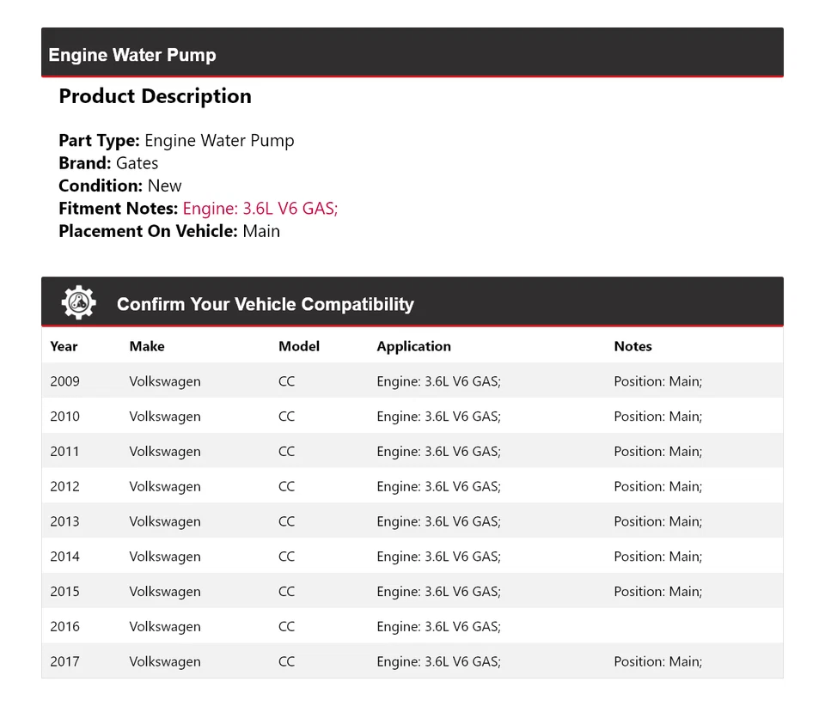The height and width of the screenshot is (706, 825).
Task: Select the 2009 Volkswagen CC row
Action: 412,381
